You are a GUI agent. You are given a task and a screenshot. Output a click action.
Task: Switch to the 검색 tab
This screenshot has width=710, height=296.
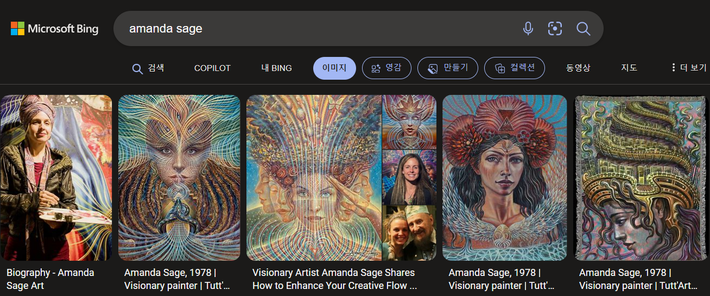click(148, 68)
